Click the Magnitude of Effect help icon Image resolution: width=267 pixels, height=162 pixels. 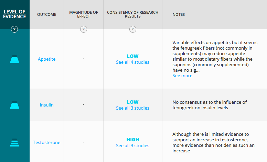(x=83, y=29)
